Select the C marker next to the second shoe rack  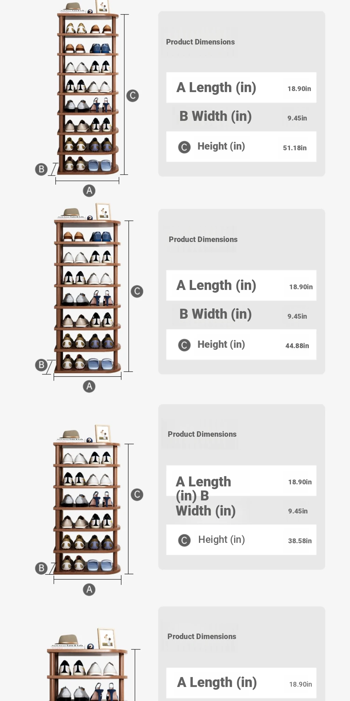coord(137,291)
